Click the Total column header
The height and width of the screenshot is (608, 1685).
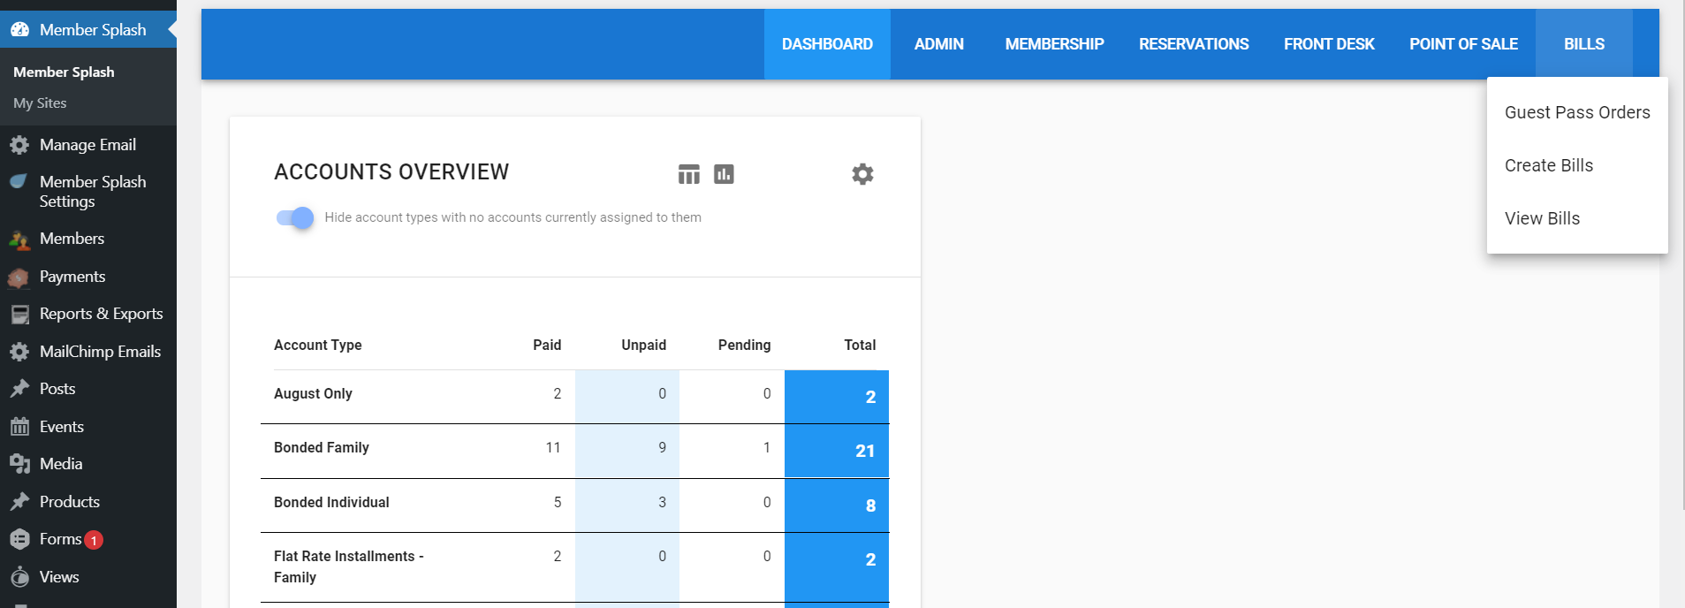click(860, 346)
